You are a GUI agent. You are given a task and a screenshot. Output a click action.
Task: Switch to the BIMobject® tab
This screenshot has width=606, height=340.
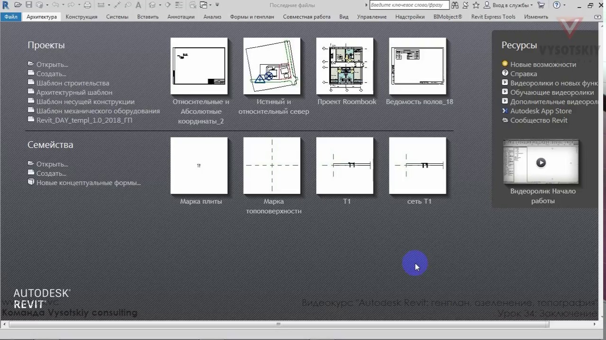(x=447, y=17)
